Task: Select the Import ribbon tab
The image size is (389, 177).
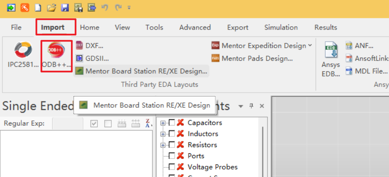Action: (x=53, y=27)
